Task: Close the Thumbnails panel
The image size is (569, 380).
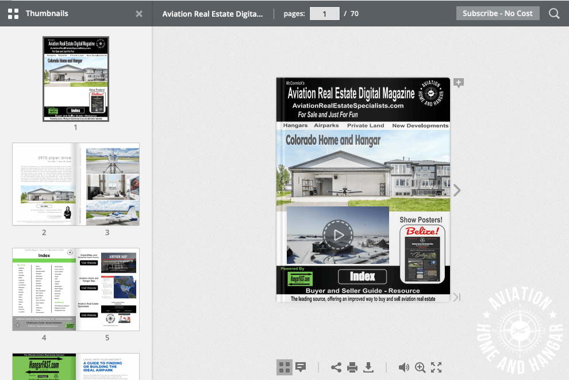Action: click(139, 14)
